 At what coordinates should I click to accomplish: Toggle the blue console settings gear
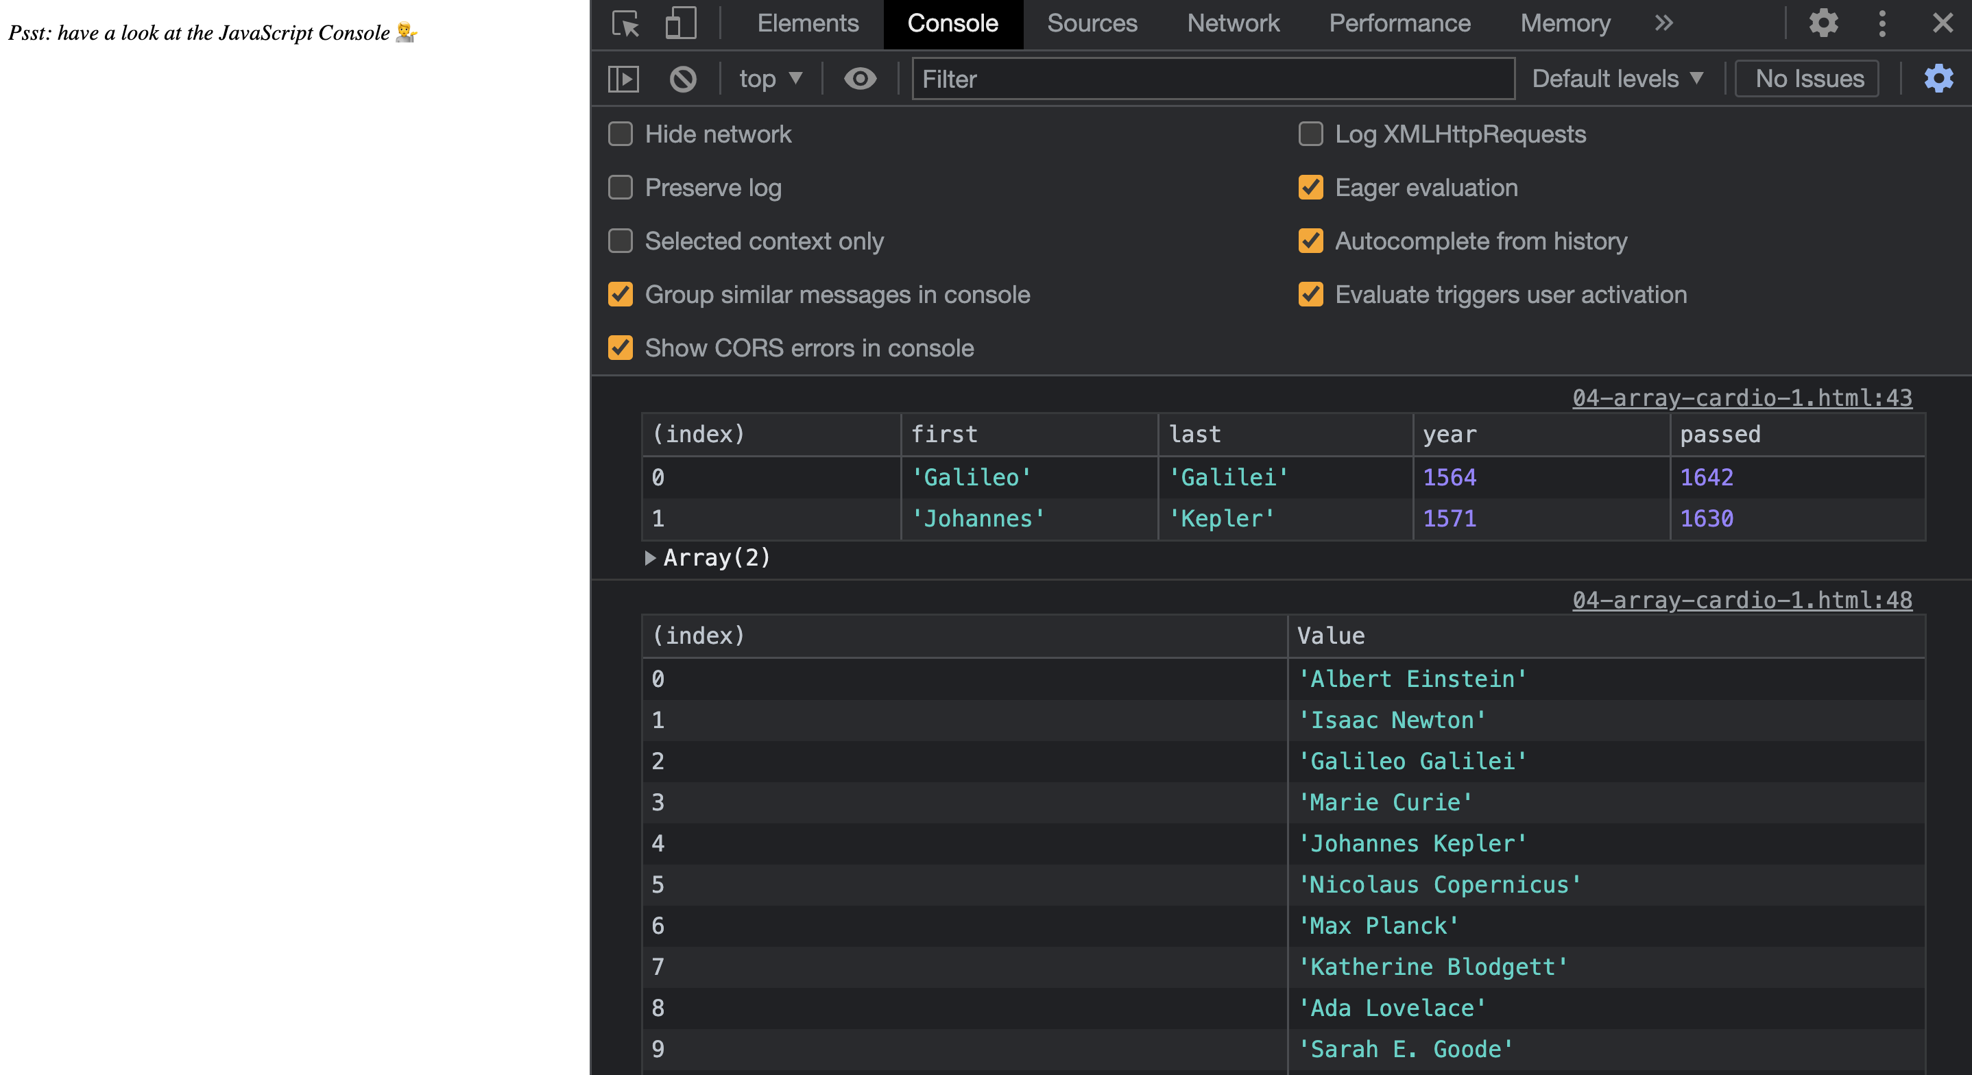[x=1938, y=79]
